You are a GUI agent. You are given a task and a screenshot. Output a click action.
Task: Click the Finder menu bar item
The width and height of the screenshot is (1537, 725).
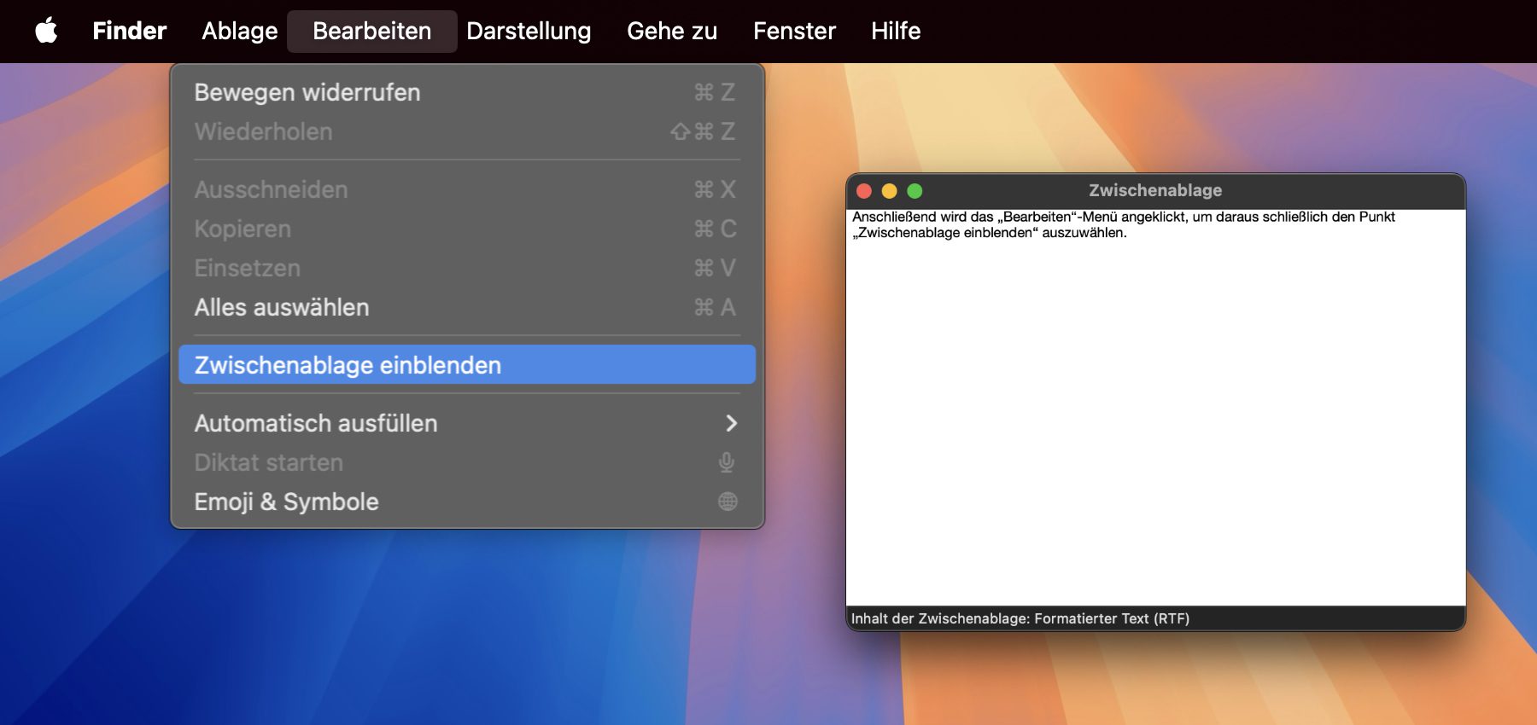[129, 31]
